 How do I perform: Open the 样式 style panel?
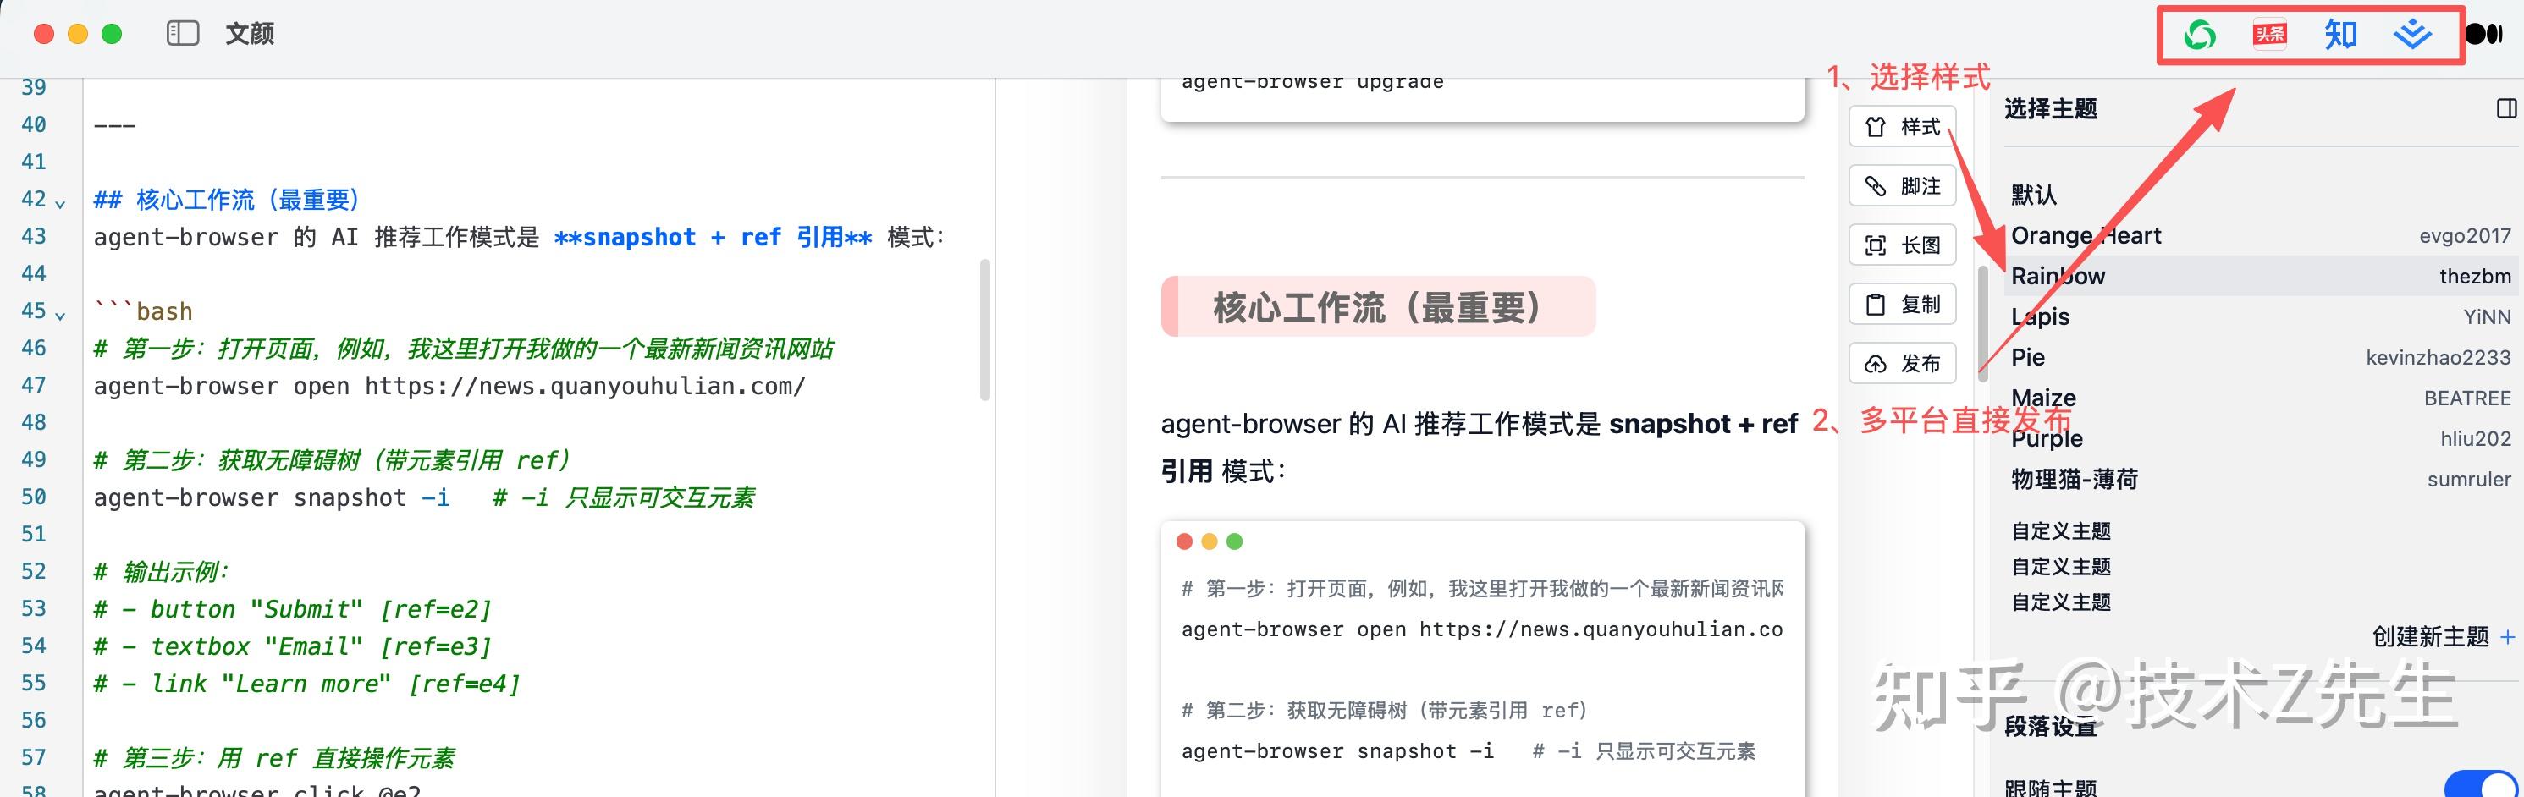pyautogui.click(x=1902, y=125)
